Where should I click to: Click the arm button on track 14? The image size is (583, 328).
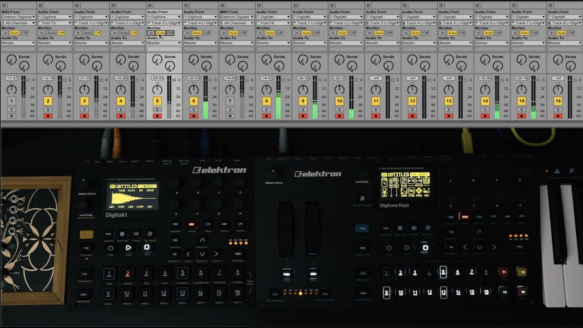[x=485, y=116]
